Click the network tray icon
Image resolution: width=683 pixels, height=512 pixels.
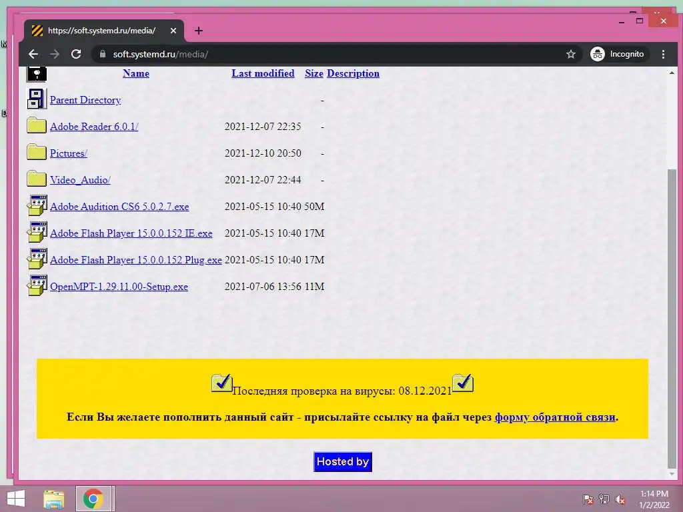604,499
